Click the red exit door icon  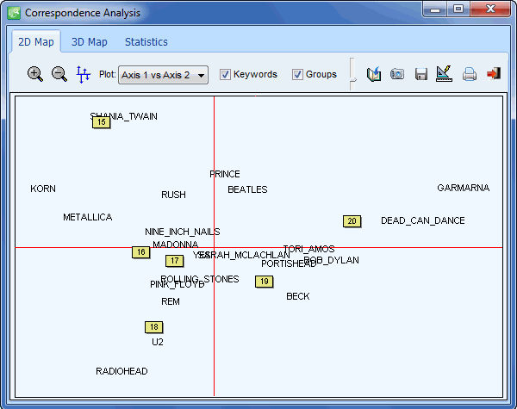[494, 75]
